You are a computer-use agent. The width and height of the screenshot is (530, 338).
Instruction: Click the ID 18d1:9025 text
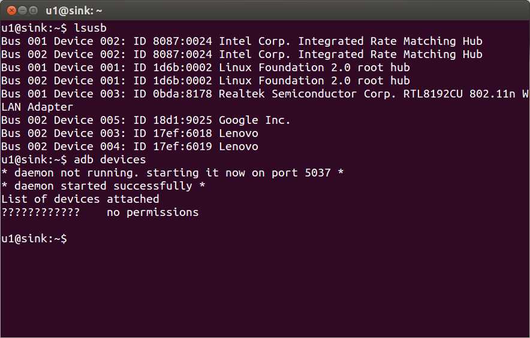tap(173, 120)
